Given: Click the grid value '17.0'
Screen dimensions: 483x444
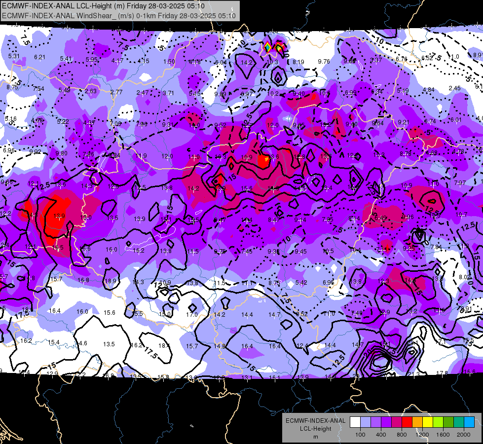Looking at the screenshot, I should pyautogui.click(x=191, y=315).
